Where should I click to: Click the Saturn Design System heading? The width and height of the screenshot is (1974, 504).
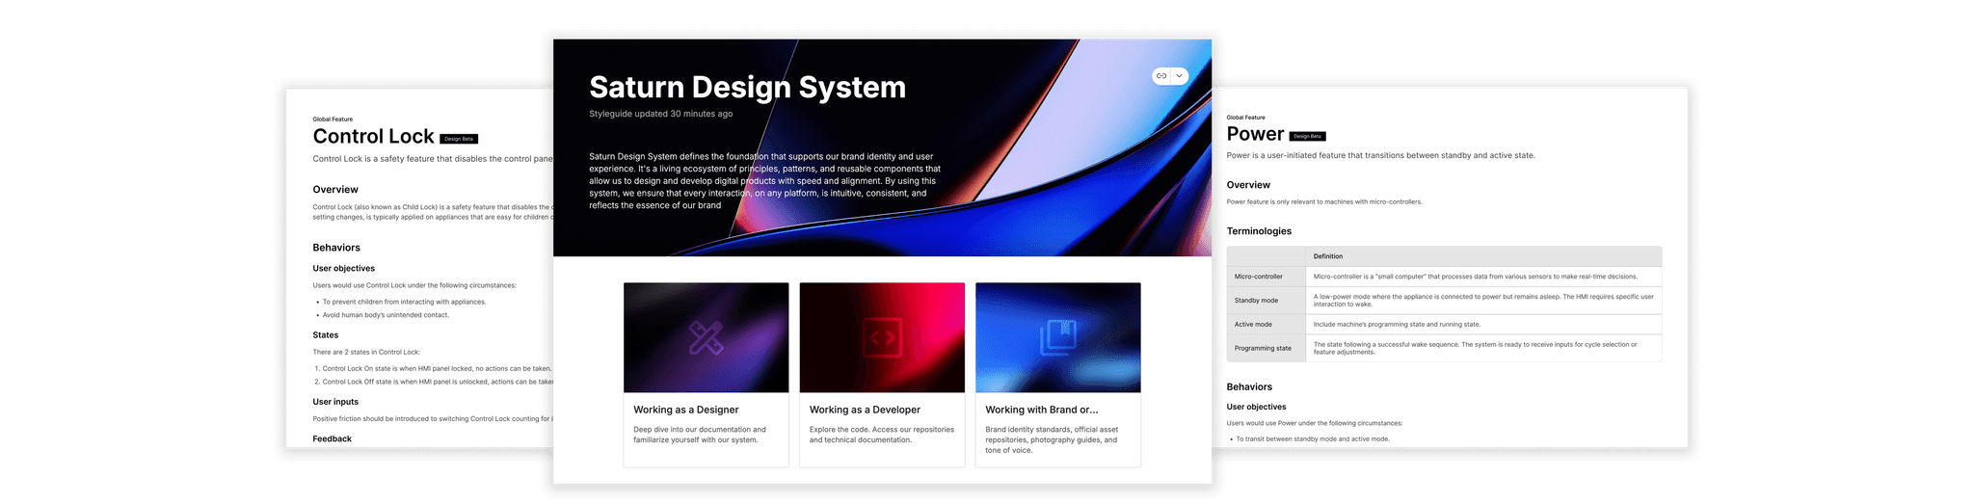click(747, 87)
